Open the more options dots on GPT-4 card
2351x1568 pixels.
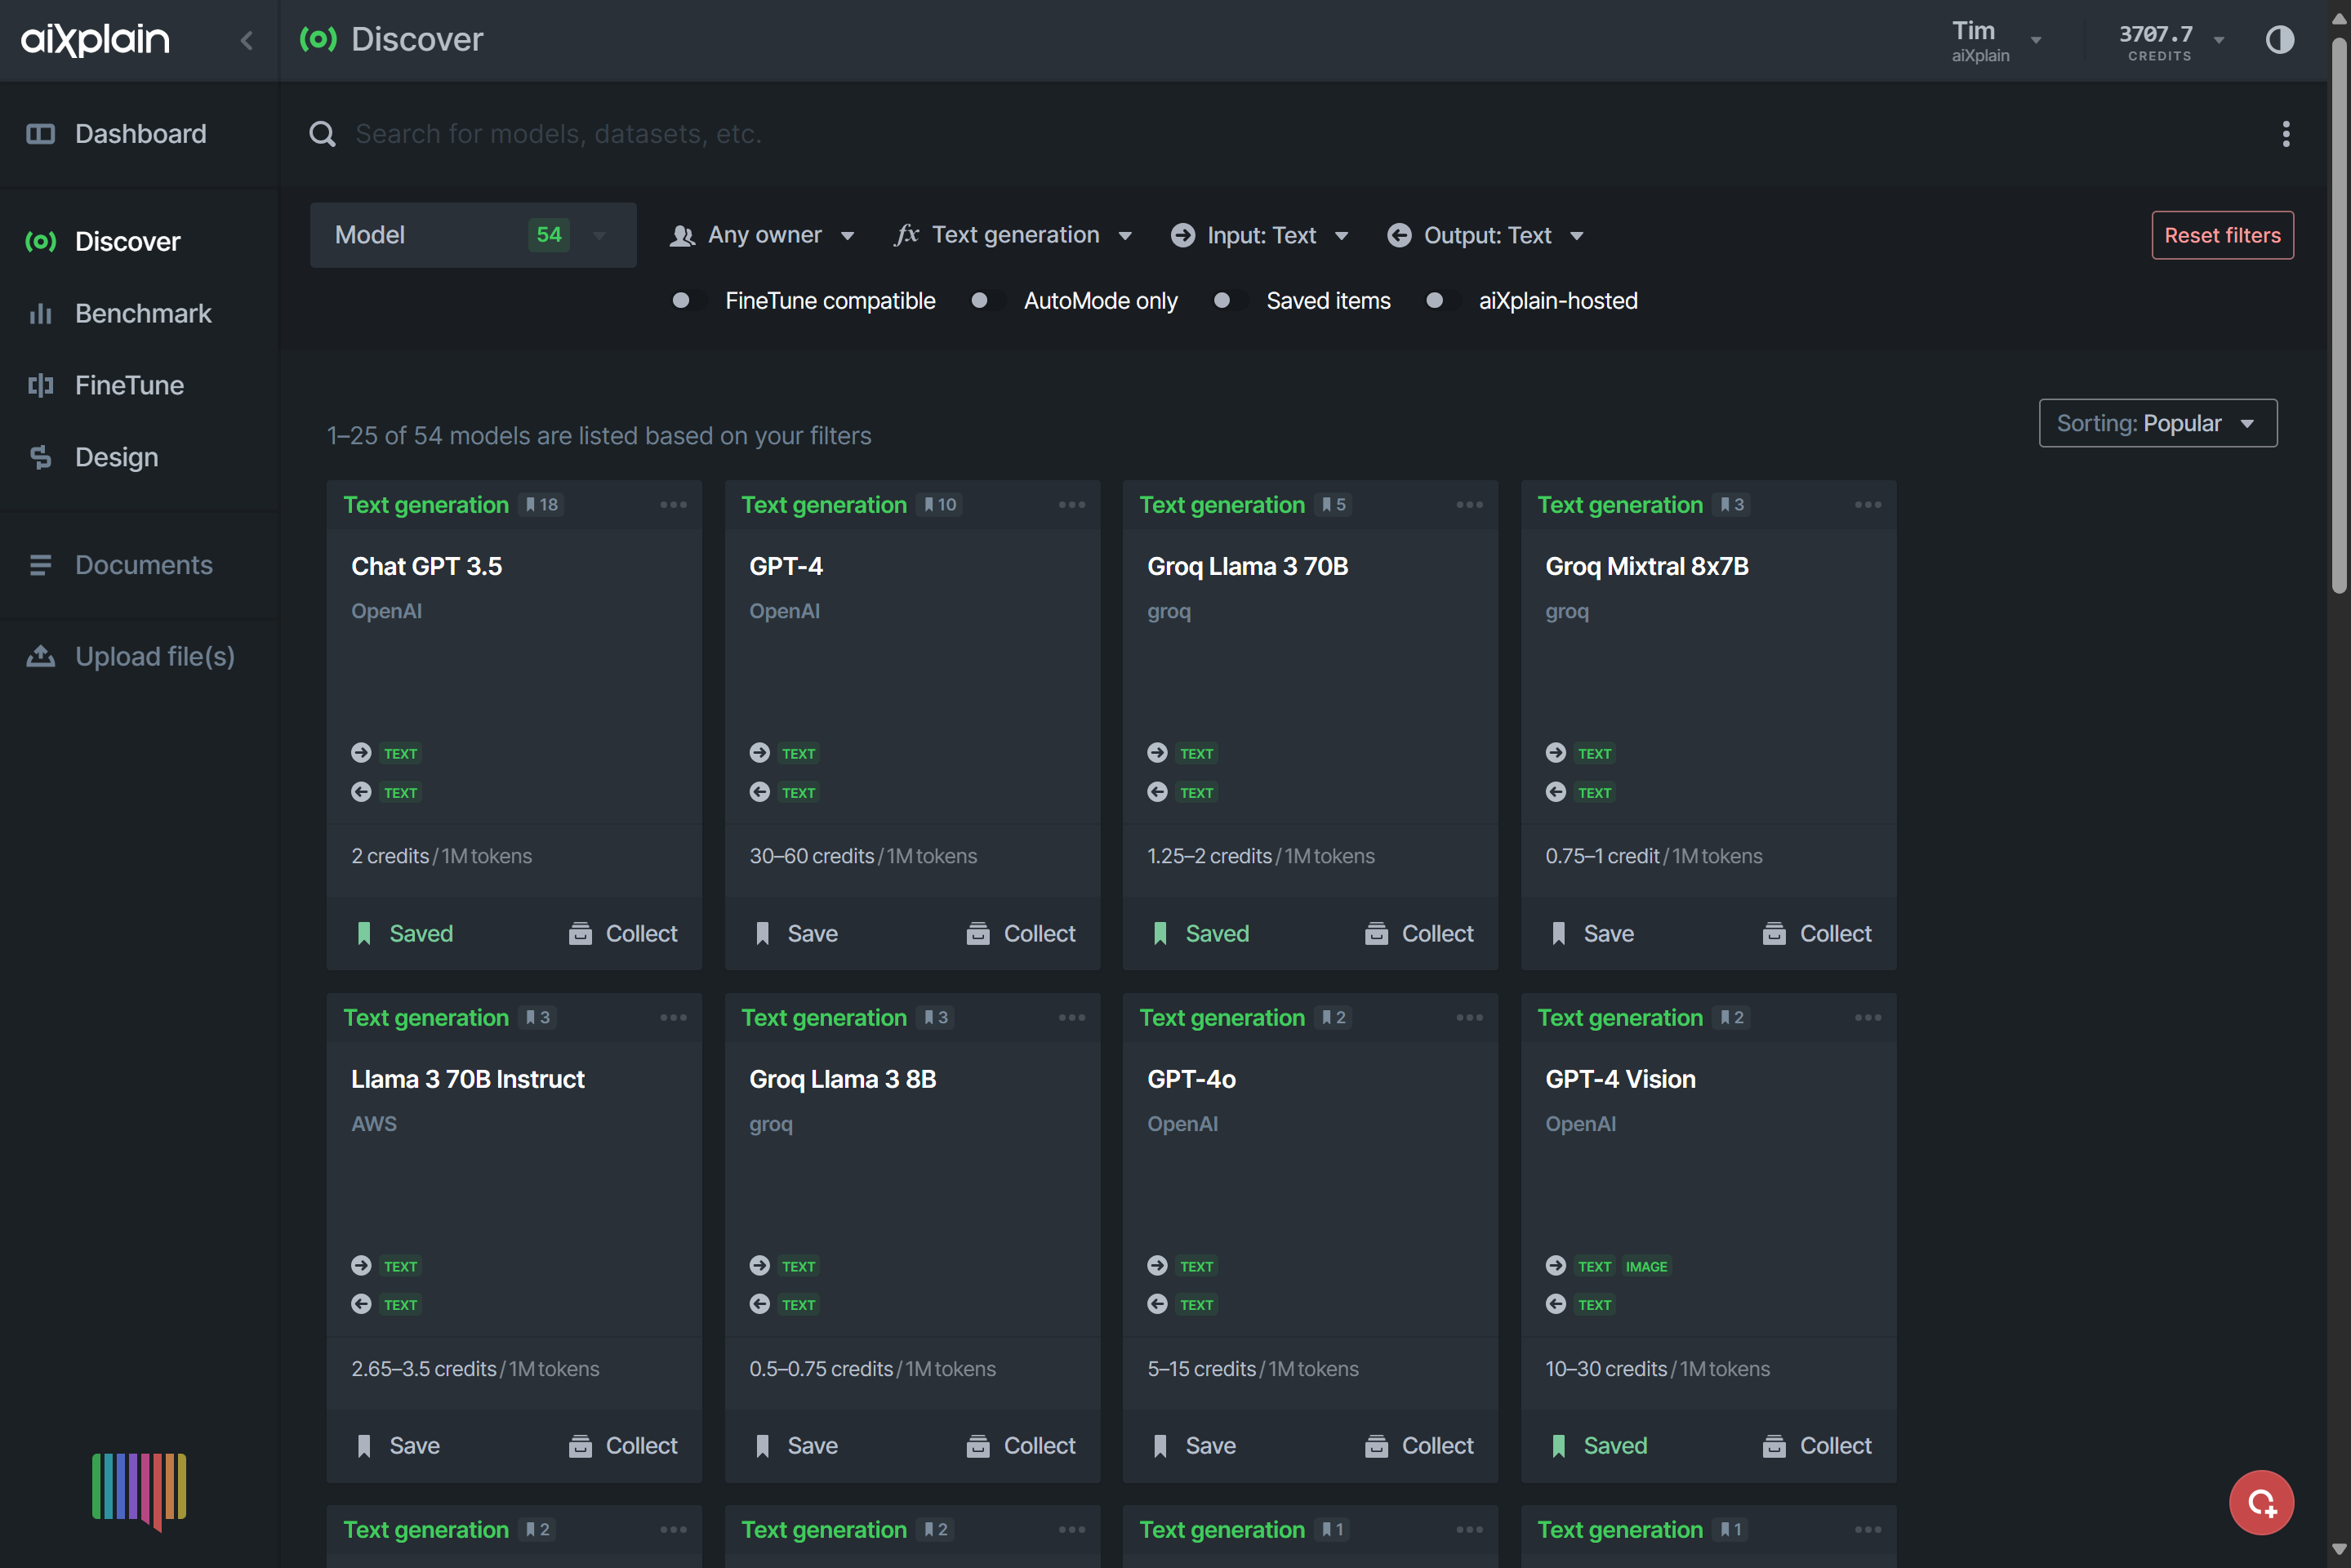point(1071,505)
